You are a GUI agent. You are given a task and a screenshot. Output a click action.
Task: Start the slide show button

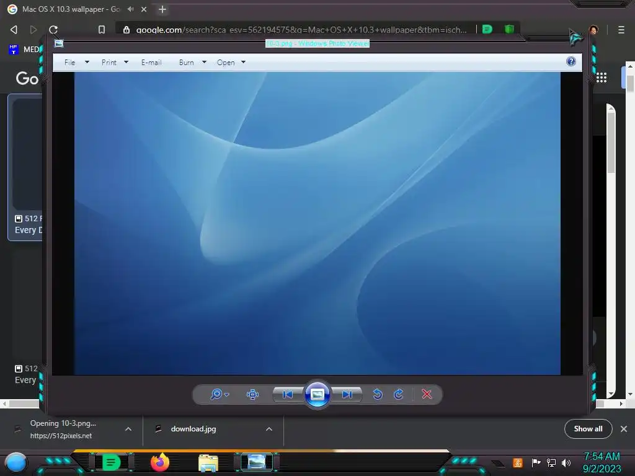317,394
